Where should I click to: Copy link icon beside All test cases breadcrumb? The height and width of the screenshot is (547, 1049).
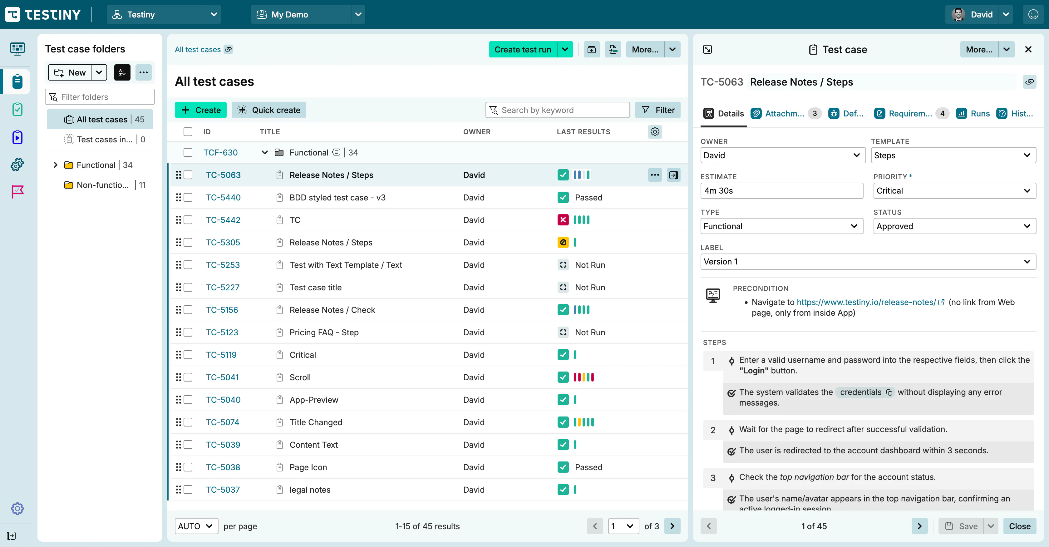[229, 49]
